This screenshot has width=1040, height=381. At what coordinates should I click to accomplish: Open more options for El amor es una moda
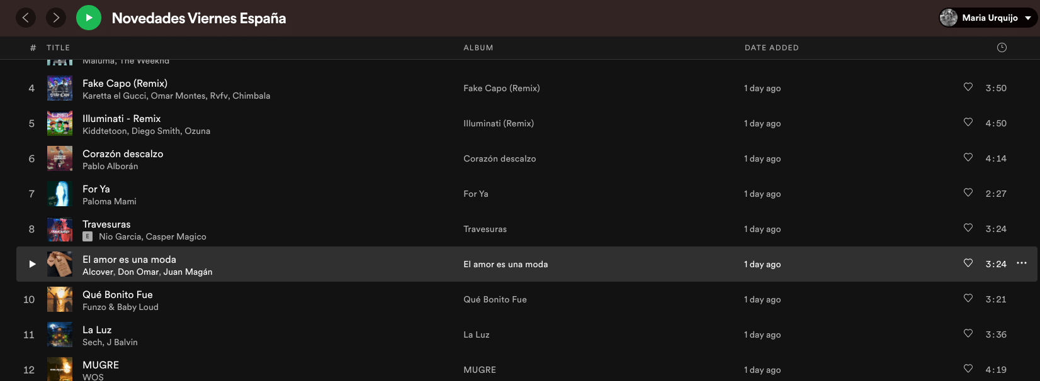1021,263
